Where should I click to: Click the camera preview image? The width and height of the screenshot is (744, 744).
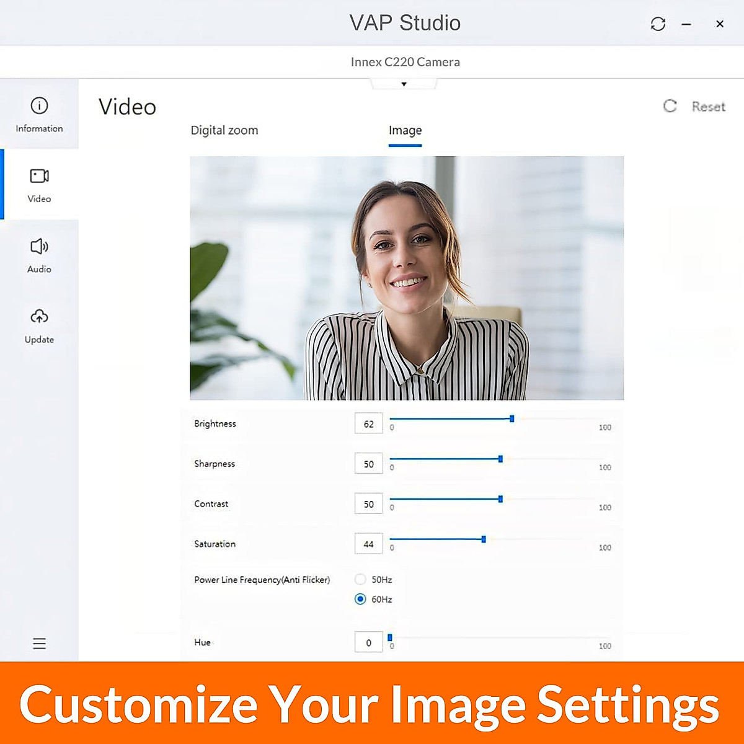407,278
